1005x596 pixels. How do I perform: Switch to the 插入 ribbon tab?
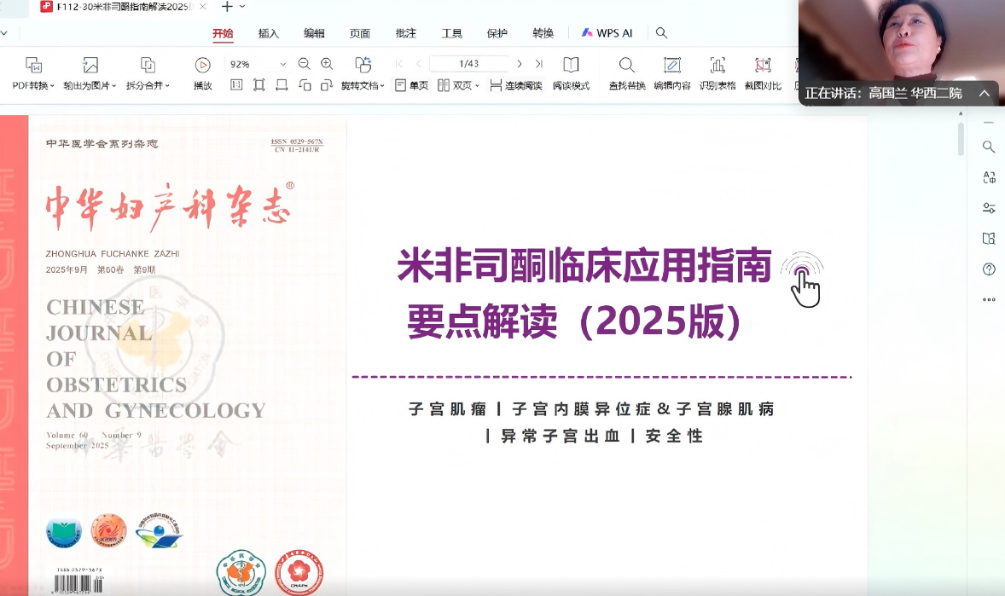click(x=267, y=33)
